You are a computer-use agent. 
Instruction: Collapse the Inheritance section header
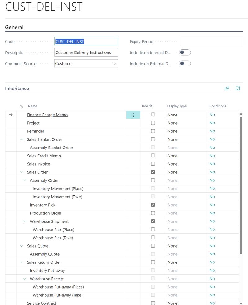point(17,89)
